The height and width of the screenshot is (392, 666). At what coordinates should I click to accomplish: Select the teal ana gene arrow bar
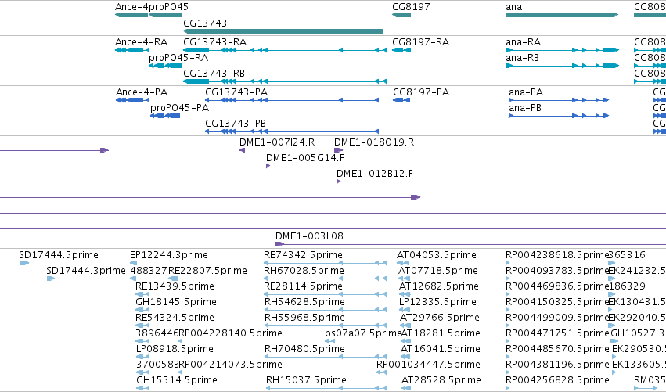tap(562, 15)
